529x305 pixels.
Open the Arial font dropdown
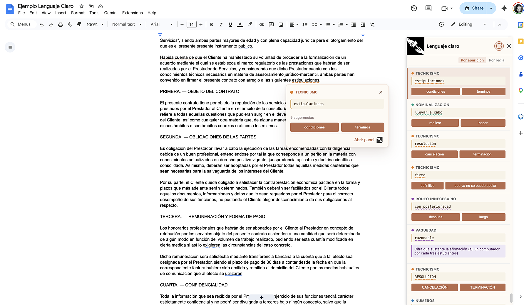pos(171,24)
